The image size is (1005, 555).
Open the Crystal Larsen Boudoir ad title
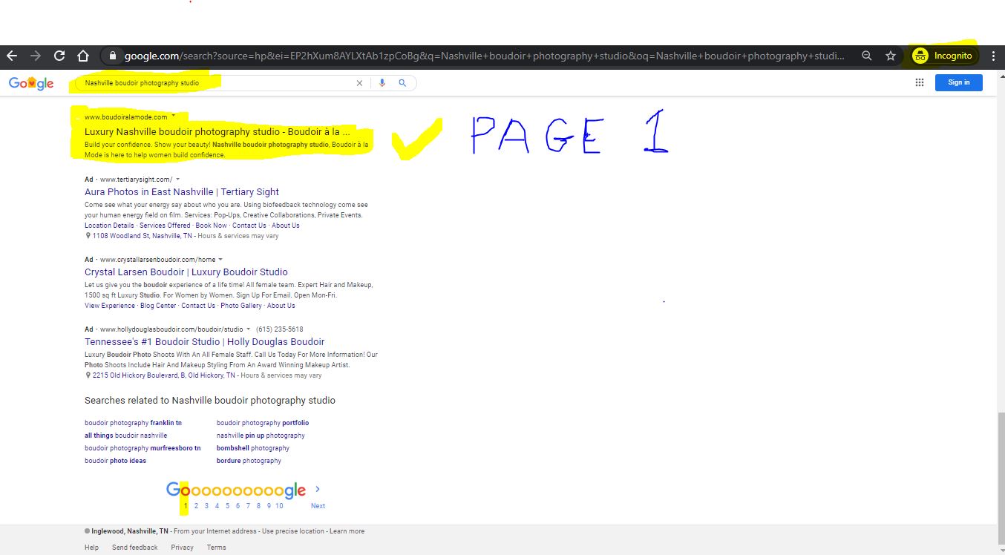pos(186,272)
